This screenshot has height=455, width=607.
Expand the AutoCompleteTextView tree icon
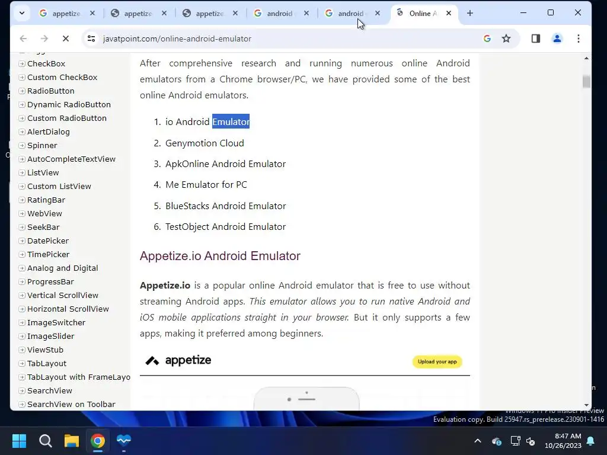tap(22, 159)
